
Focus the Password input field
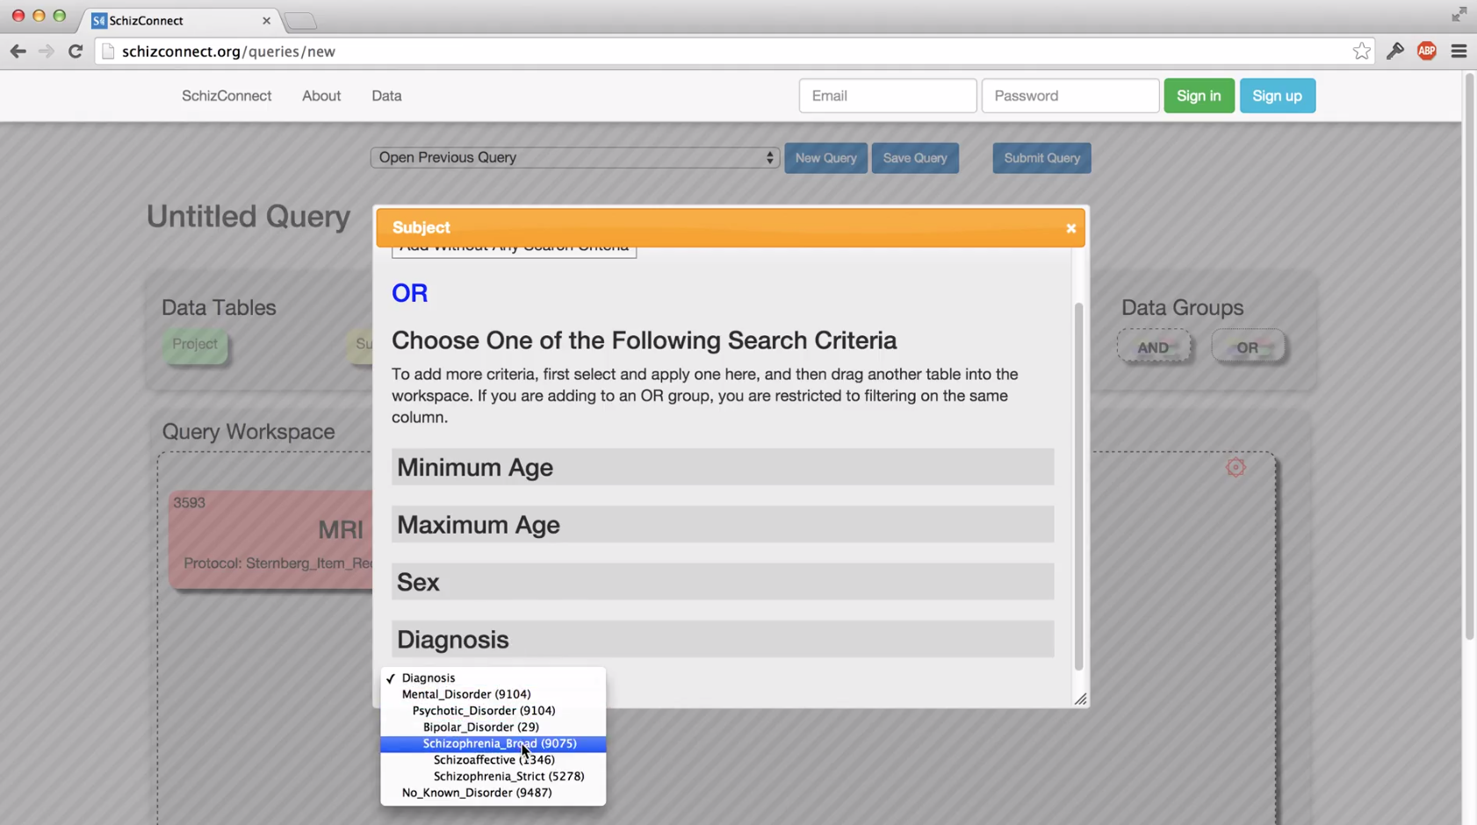[1070, 96]
